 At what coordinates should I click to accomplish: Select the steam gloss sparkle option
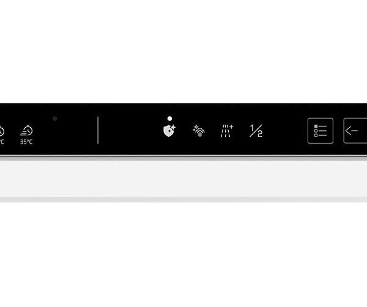coord(198,131)
